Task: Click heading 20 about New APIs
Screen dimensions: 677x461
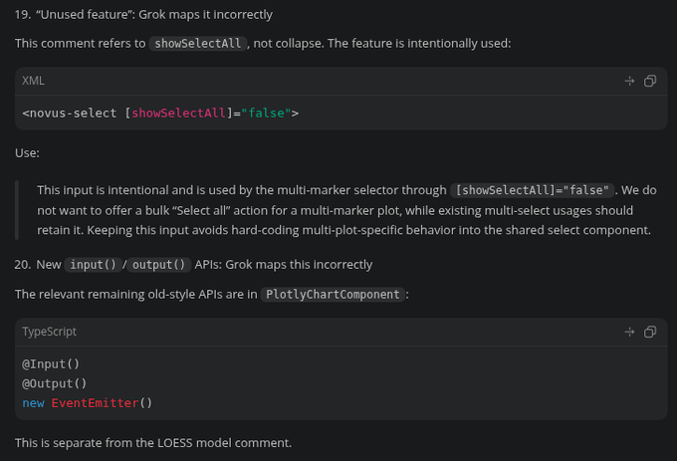Action: coord(193,265)
